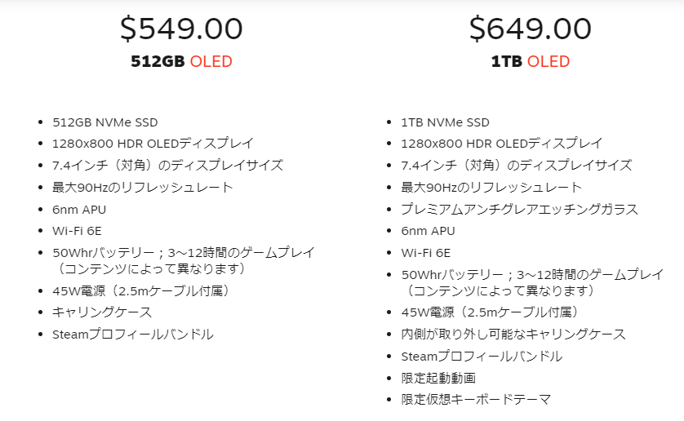Screen dimensions: 684x421
Task: Click the キャリングケース item in 512GB list
Action: [x=102, y=312]
